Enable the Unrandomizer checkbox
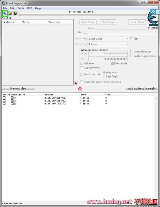This screenshot has width=160, height=207. (x=132, y=51)
